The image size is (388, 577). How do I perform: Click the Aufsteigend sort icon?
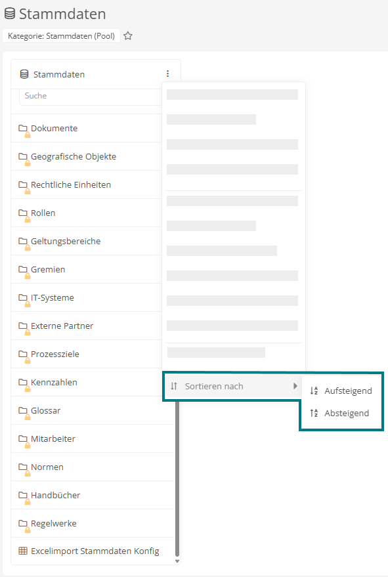pos(314,391)
